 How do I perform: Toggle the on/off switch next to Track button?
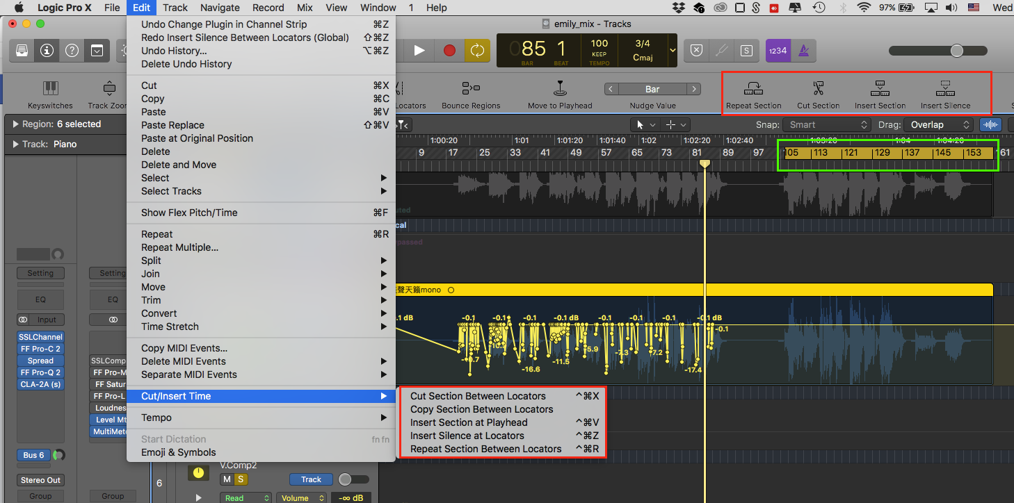(353, 479)
